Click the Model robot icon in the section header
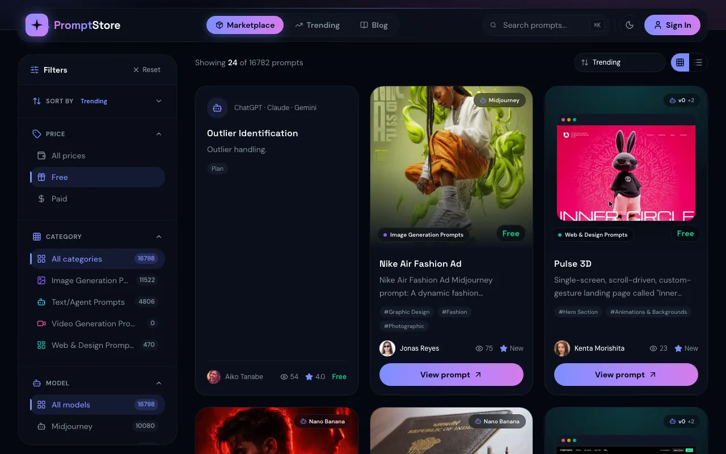 (37, 383)
